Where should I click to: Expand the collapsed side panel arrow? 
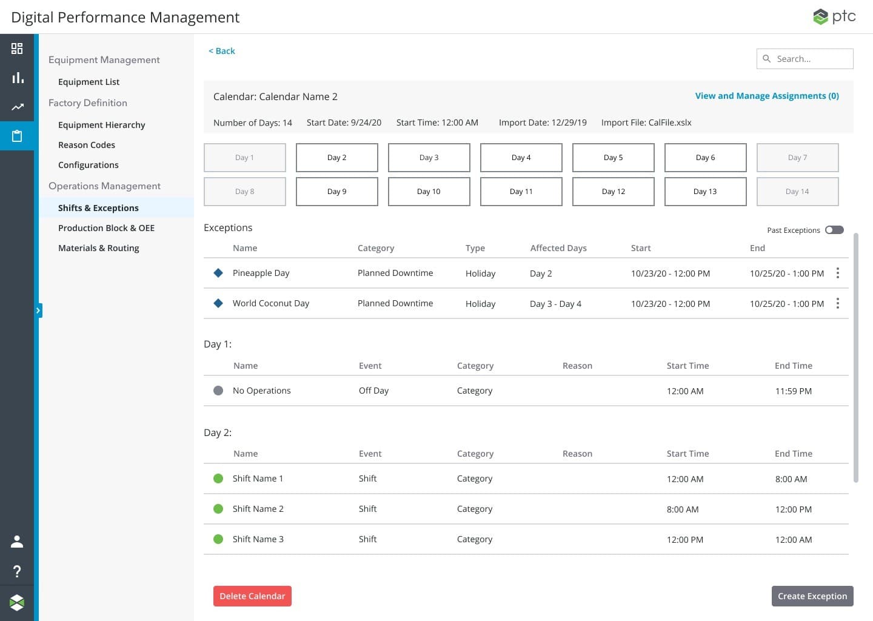pyautogui.click(x=38, y=310)
